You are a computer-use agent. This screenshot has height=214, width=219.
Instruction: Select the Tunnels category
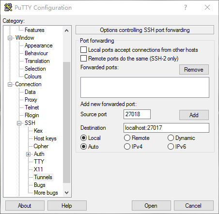(x=43, y=177)
